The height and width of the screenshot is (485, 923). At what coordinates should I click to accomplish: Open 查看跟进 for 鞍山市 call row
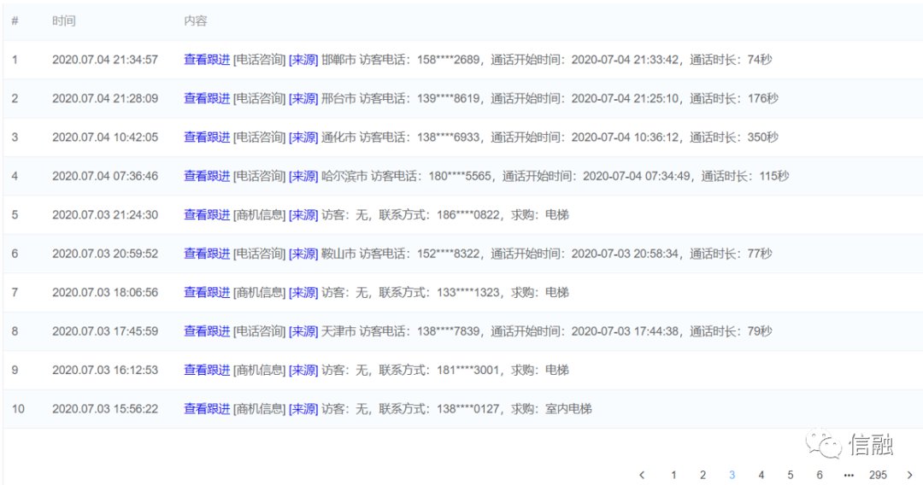tap(207, 254)
